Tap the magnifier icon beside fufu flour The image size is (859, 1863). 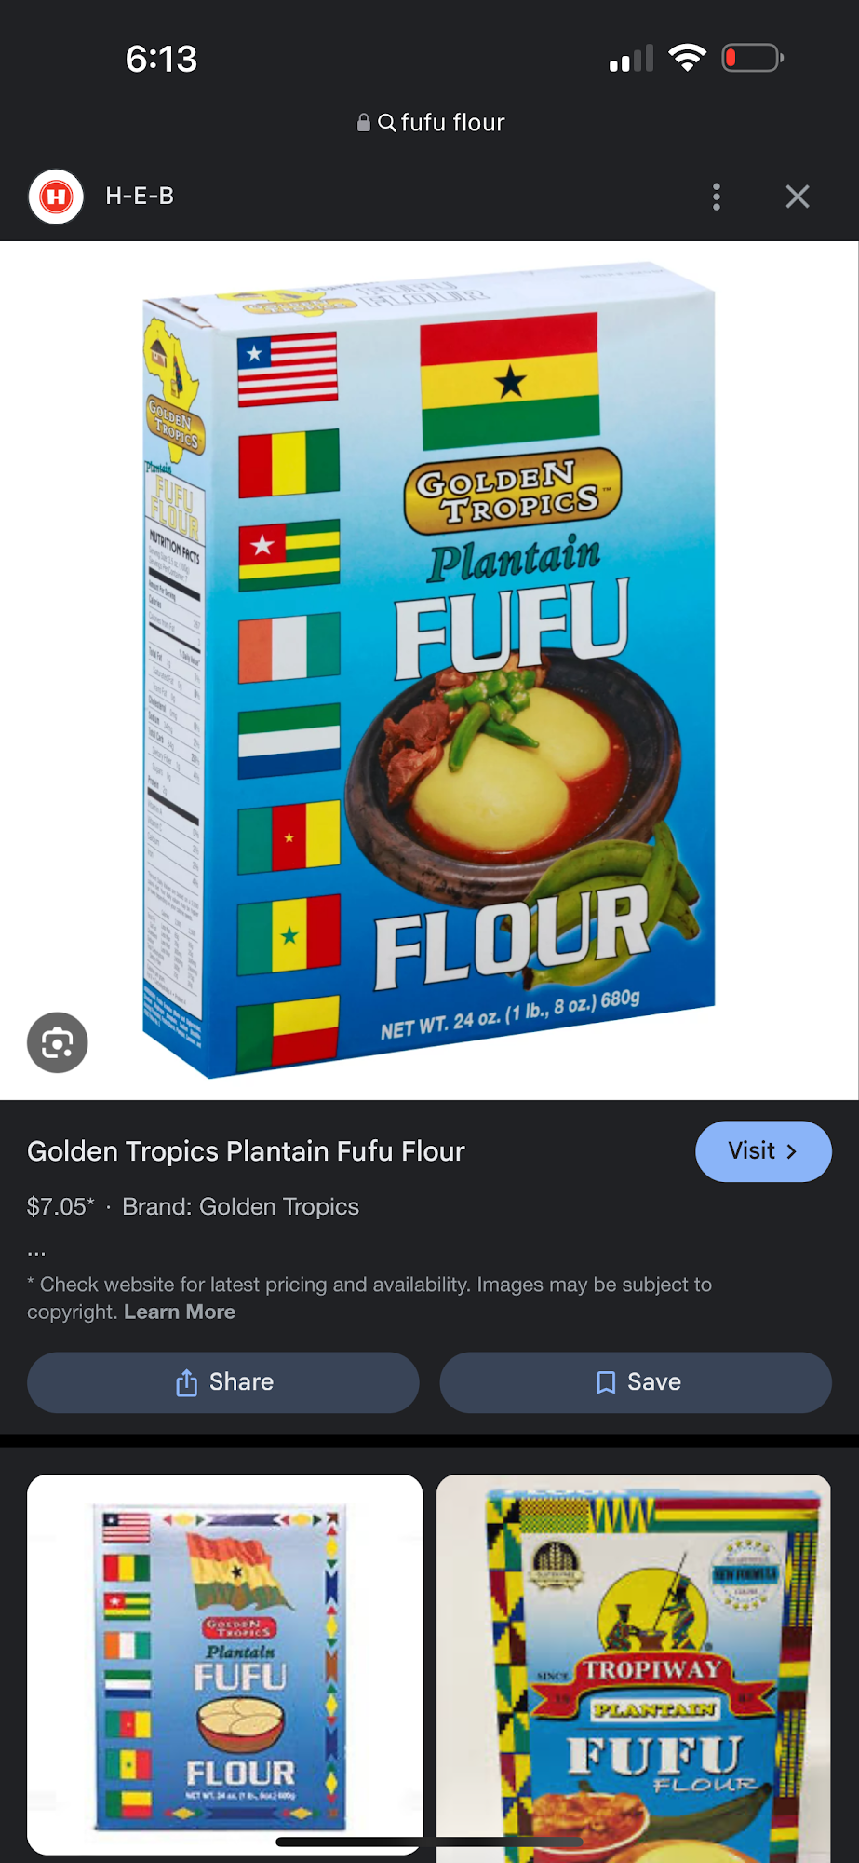click(387, 123)
